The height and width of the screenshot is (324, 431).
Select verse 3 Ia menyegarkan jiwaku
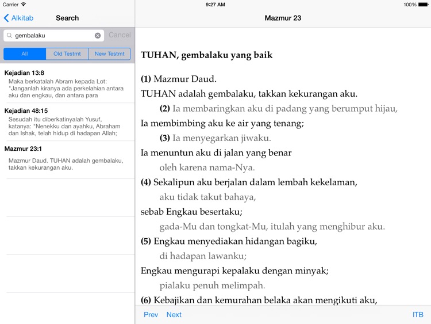215,138
